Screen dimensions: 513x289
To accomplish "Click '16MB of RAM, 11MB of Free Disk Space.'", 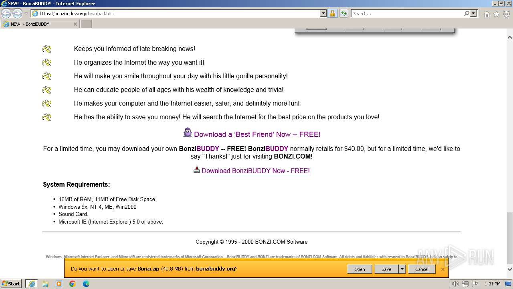I will pyautogui.click(x=107, y=199).
